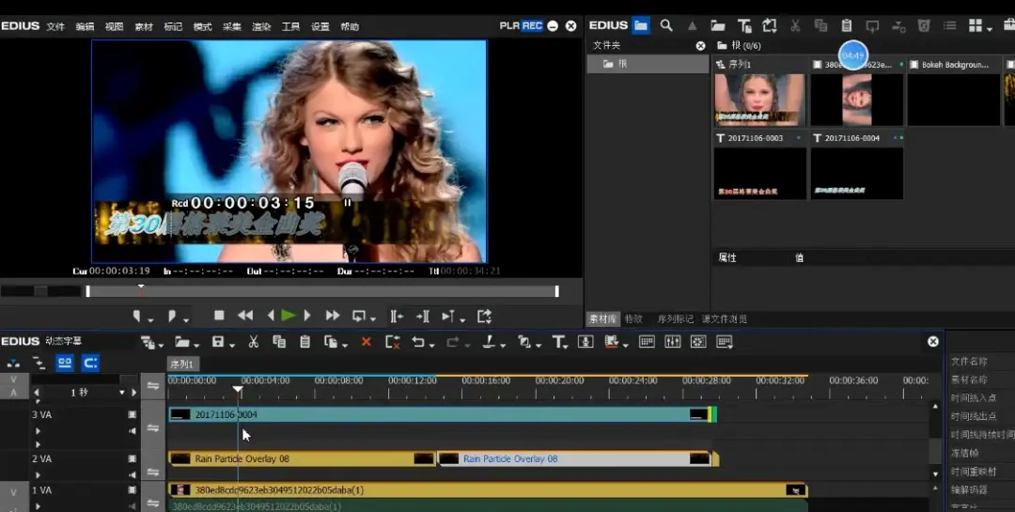Toggle snap-to-event blue C icon
Image resolution: width=1015 pixels, height=512 pixels.
click(90, 364)
